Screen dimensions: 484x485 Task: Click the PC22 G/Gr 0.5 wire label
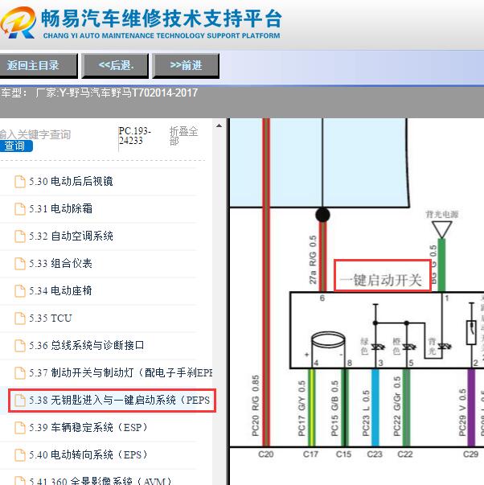pyautogui.click(x=397, y=406)
